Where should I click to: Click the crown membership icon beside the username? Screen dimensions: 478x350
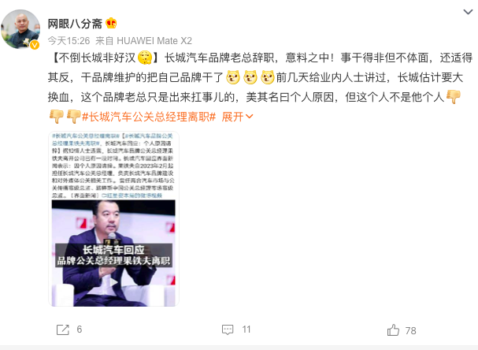coord(111,23)
